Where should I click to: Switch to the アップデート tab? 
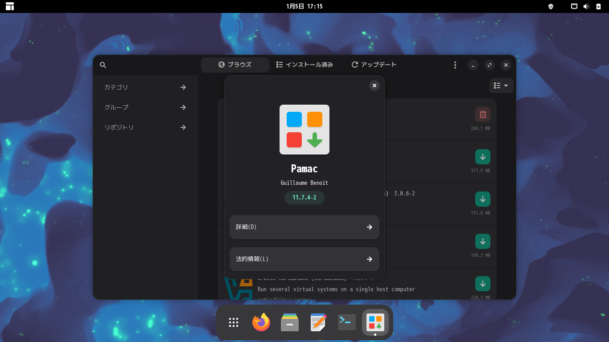tap(374, 65)
